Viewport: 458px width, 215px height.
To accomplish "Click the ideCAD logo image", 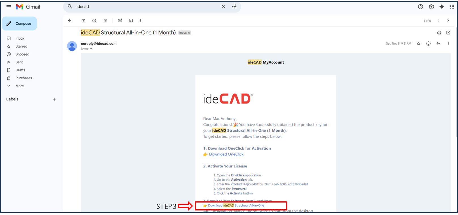I will click(228, 99).
